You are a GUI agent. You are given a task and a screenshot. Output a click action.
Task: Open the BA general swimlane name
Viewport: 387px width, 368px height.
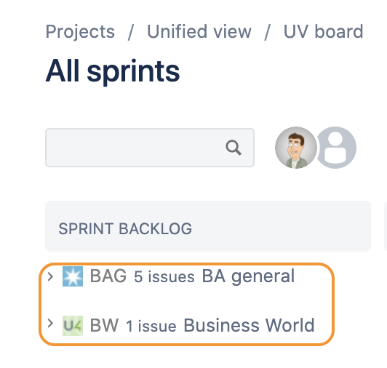248,276
